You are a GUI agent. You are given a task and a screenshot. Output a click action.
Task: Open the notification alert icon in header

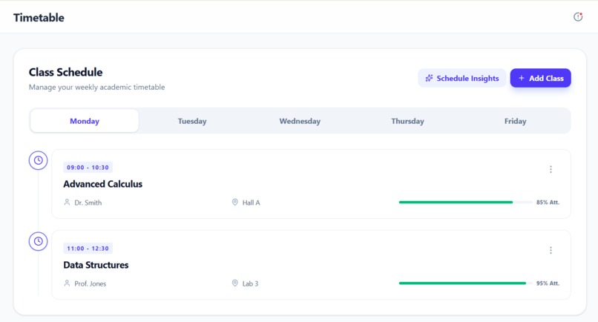(x=578, y=17)
